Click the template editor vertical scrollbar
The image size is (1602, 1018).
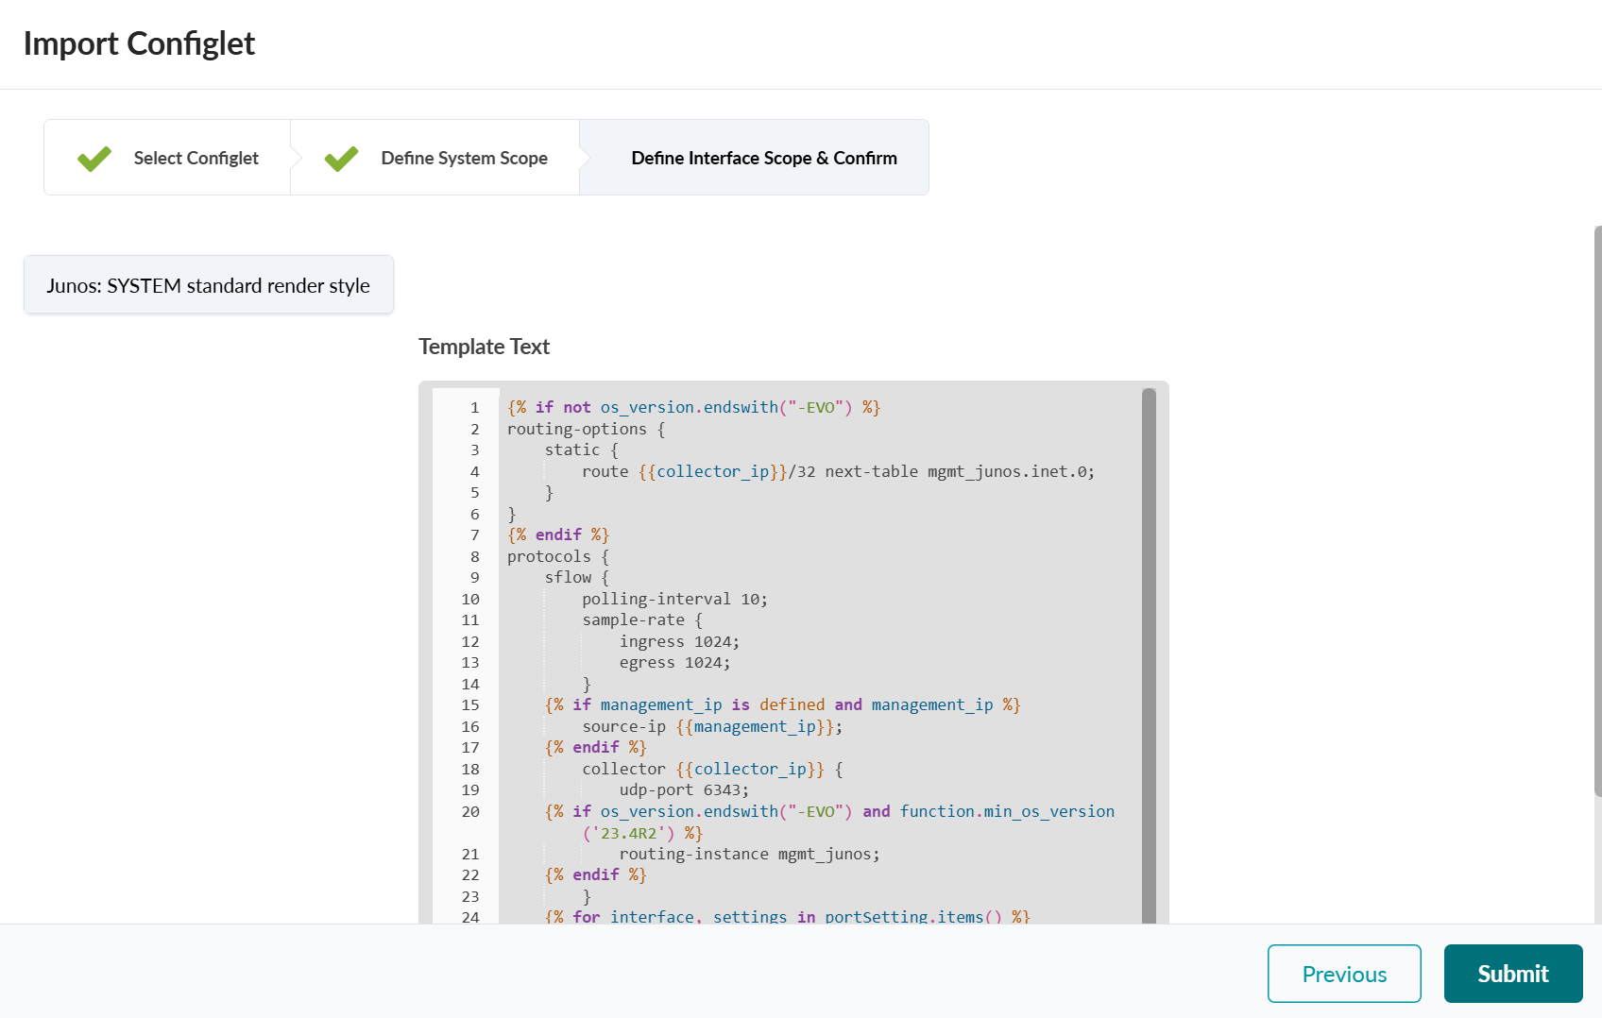[x=1149, y=652]
